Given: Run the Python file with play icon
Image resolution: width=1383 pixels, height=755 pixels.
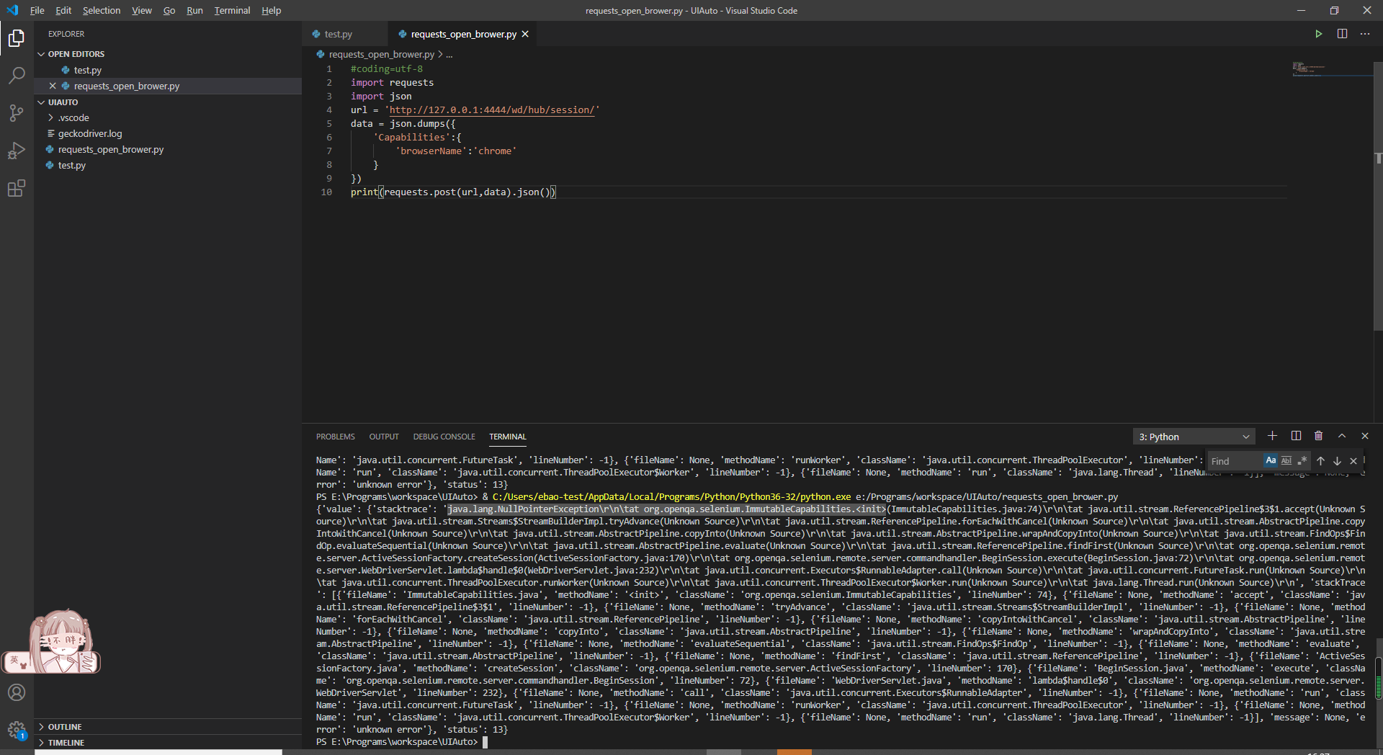Looking at the screenshot, I should [x=1318, y=34].
